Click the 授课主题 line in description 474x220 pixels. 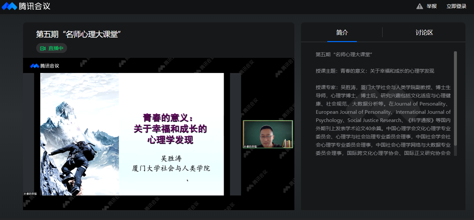click(375, 71)
